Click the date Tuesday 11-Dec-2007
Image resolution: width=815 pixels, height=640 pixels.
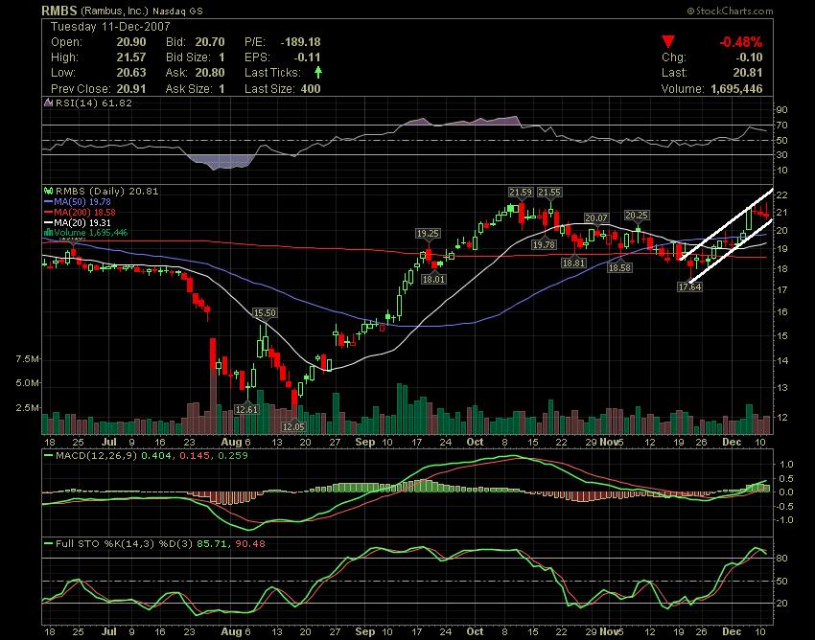click(110, 27)
